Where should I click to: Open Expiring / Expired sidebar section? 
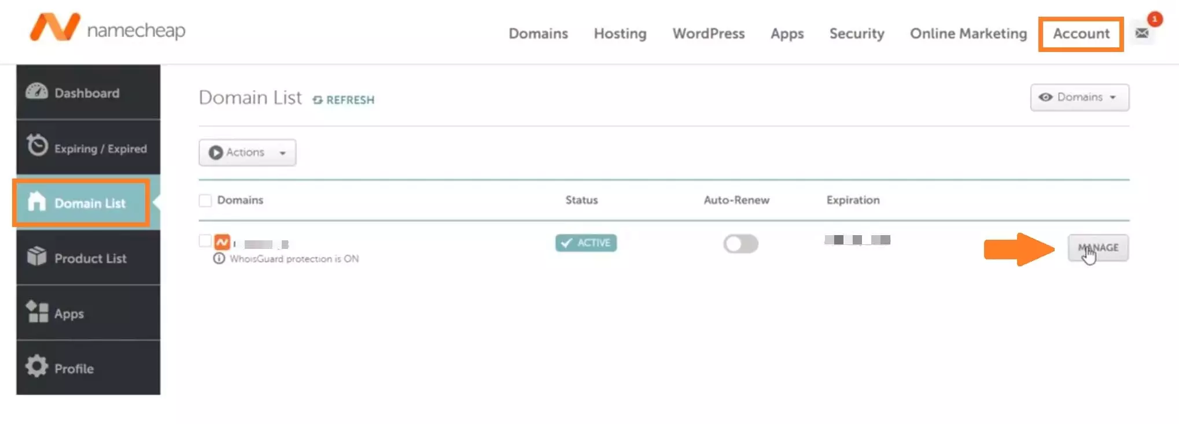88,147
